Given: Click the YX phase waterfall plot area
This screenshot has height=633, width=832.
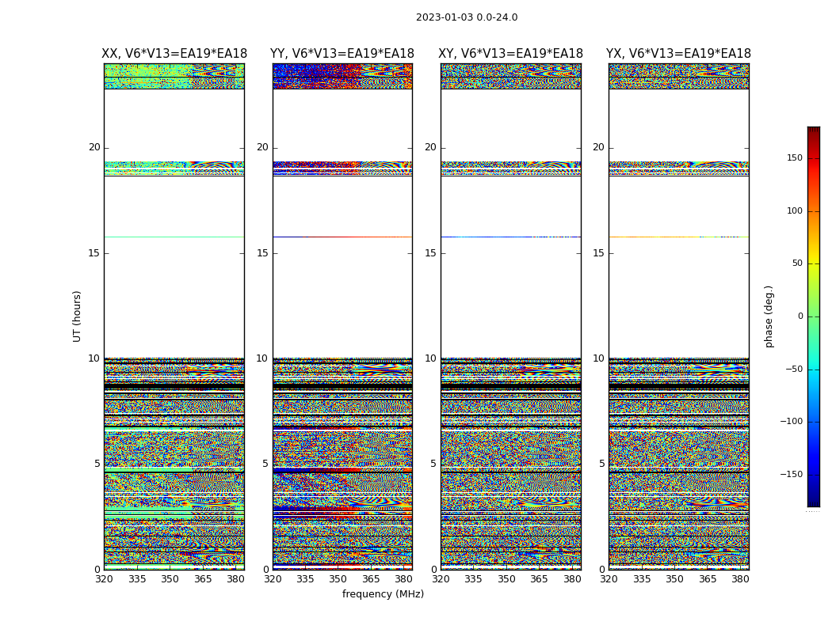Looking at the screenshot, I should pos(678,316).
